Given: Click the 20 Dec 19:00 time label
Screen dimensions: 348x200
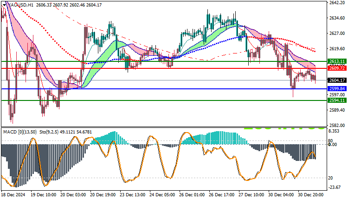Looking at the screenshot, I should coord(103,195).
